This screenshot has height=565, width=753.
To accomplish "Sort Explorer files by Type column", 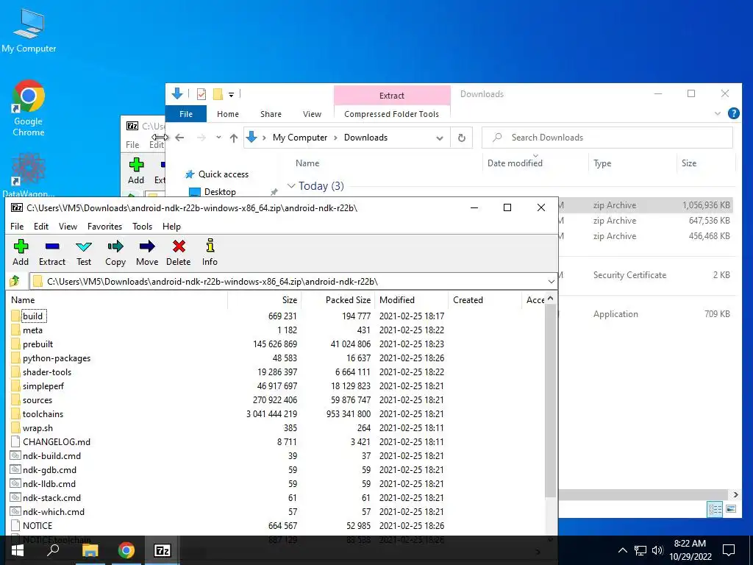I will click(632, 163).
